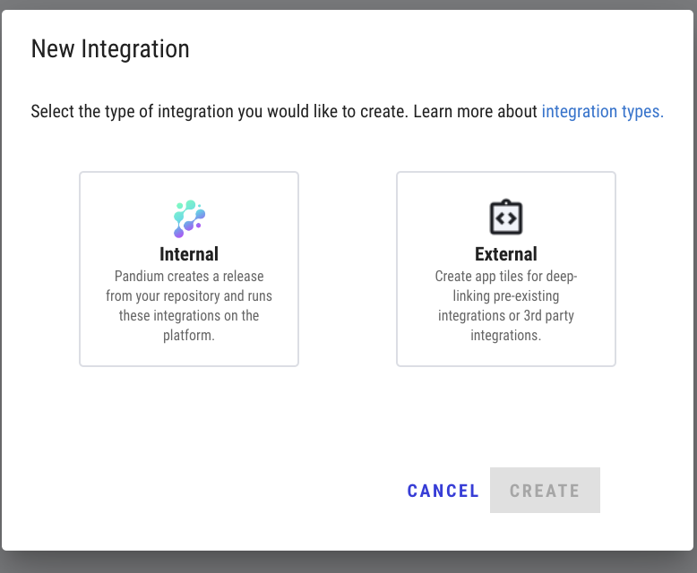Image resolution: width=697 pixels, height=573 pixels.
Task: Click the dimmed backdrop above the dialog
Action: [348, 4]
